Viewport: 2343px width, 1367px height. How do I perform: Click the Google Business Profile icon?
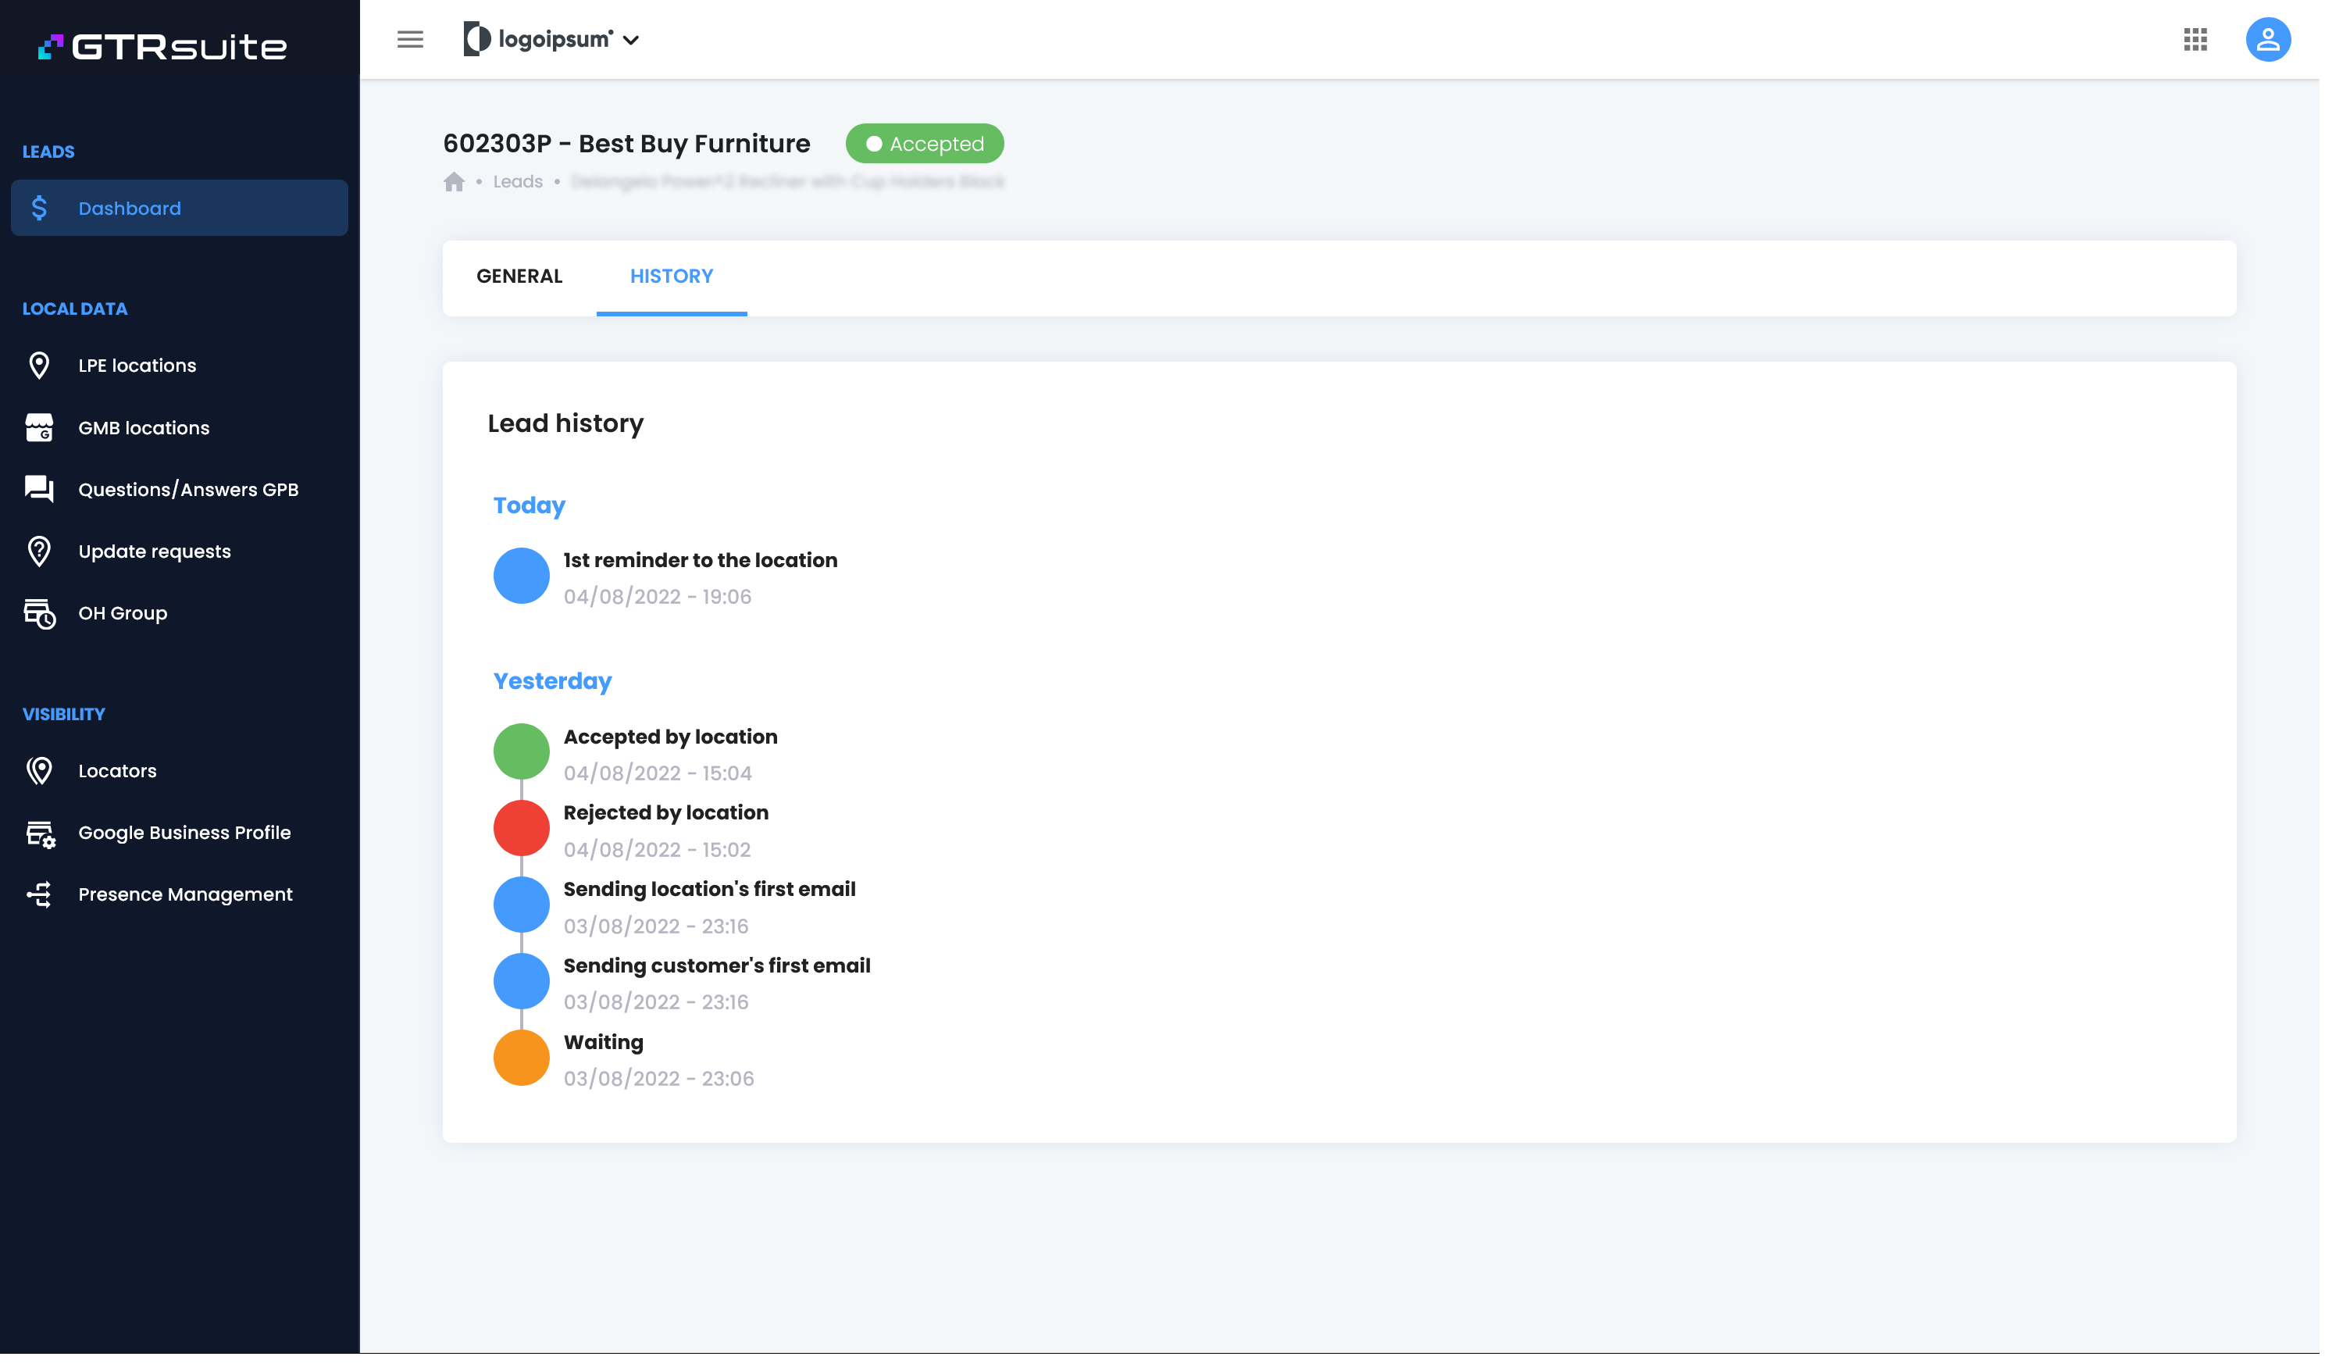[39, 833]
